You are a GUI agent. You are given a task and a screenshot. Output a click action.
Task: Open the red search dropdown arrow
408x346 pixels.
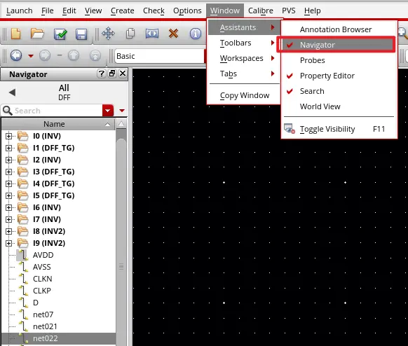pyautogui.click(x=108, y=111)
